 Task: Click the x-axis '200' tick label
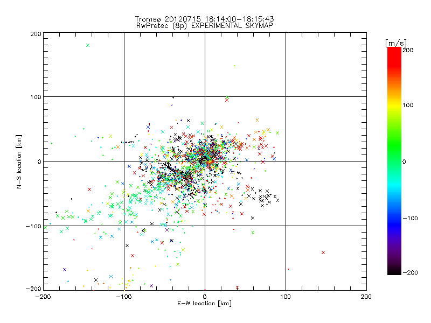(x=366, y=297)
